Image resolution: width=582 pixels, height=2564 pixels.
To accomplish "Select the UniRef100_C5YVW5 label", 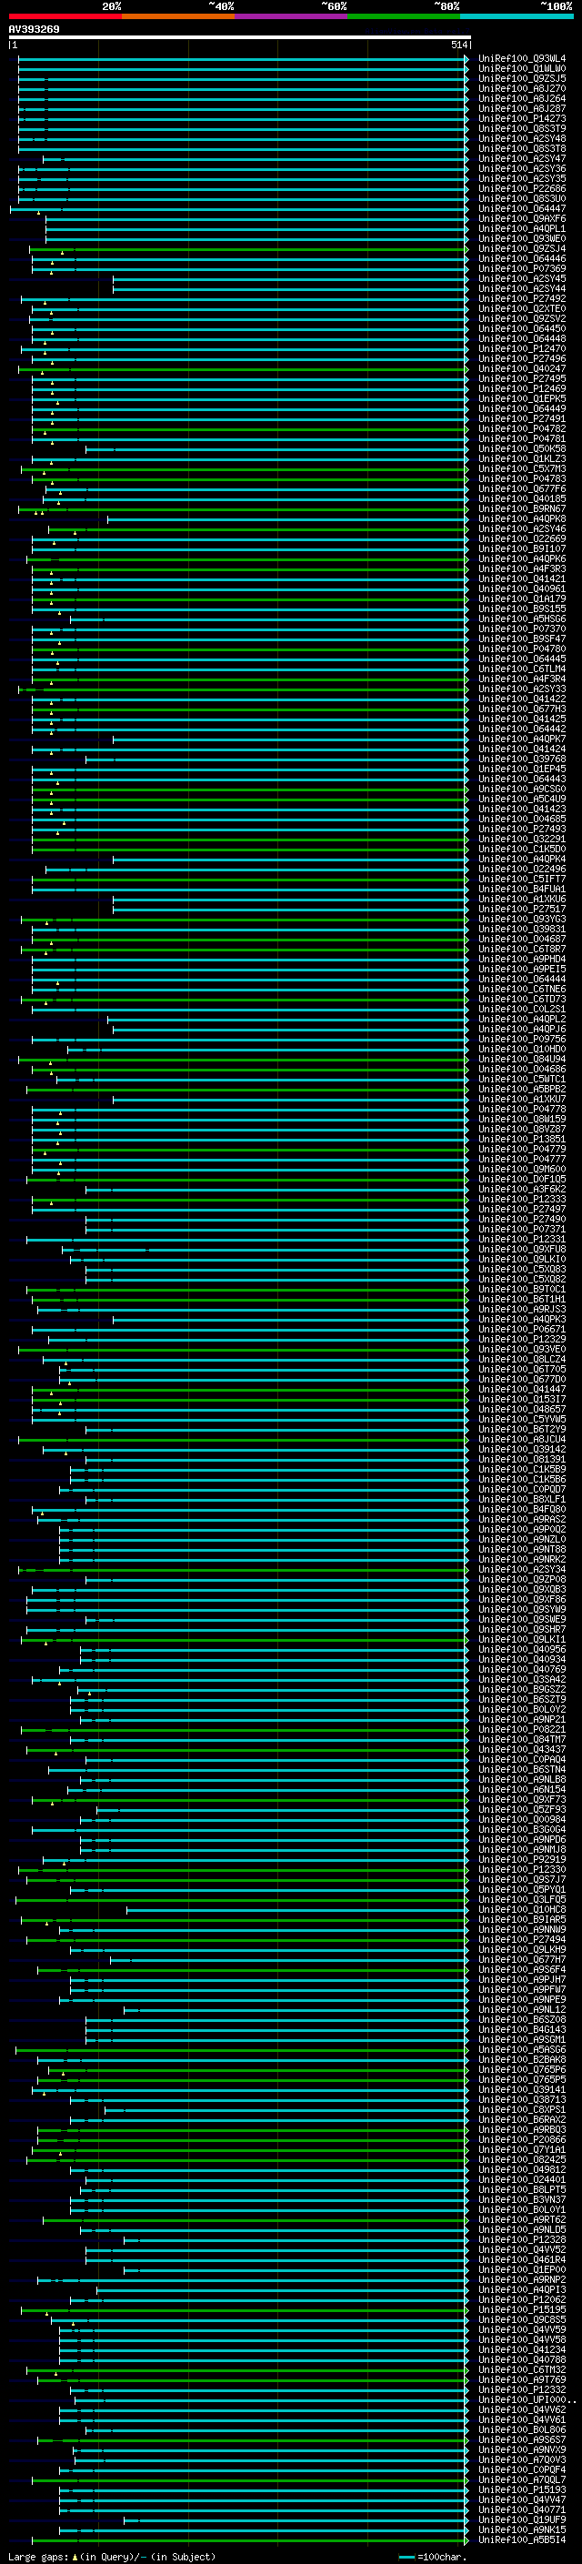I will click(522, 1420).
